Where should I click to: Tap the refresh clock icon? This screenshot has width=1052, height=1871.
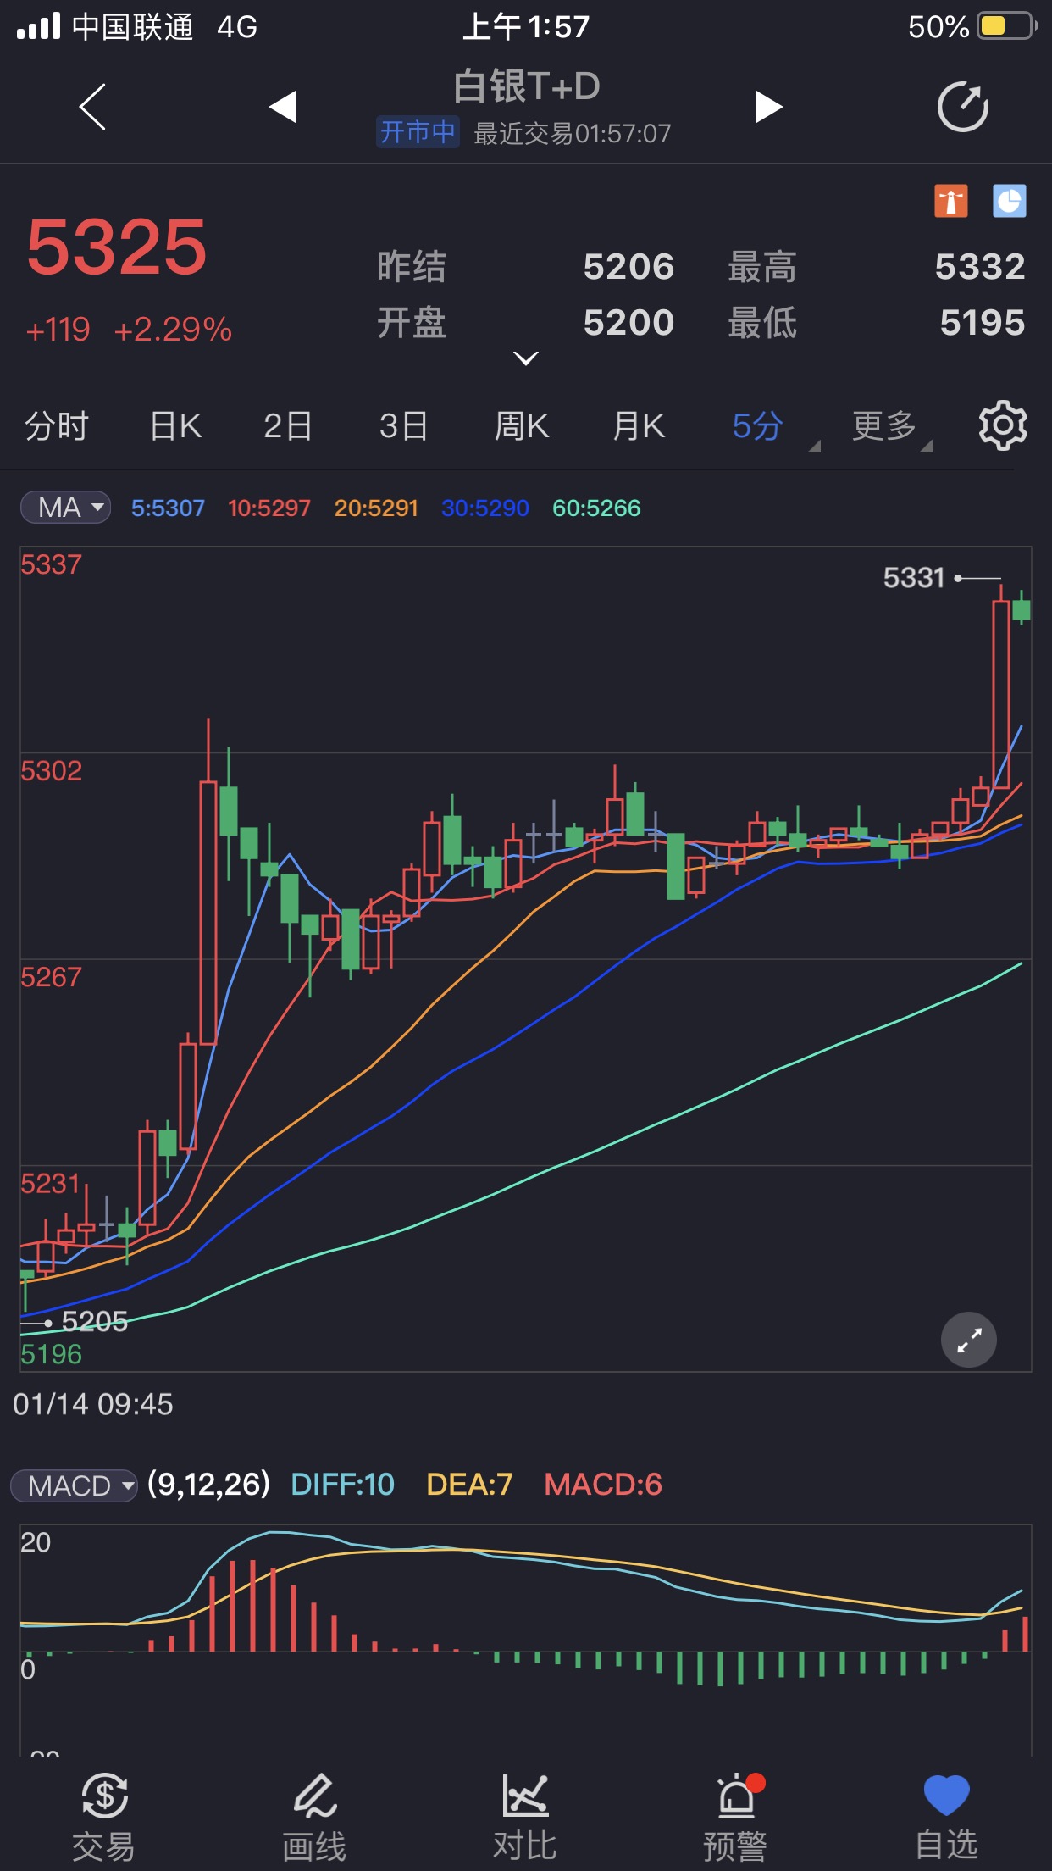(x=963, y=107)
